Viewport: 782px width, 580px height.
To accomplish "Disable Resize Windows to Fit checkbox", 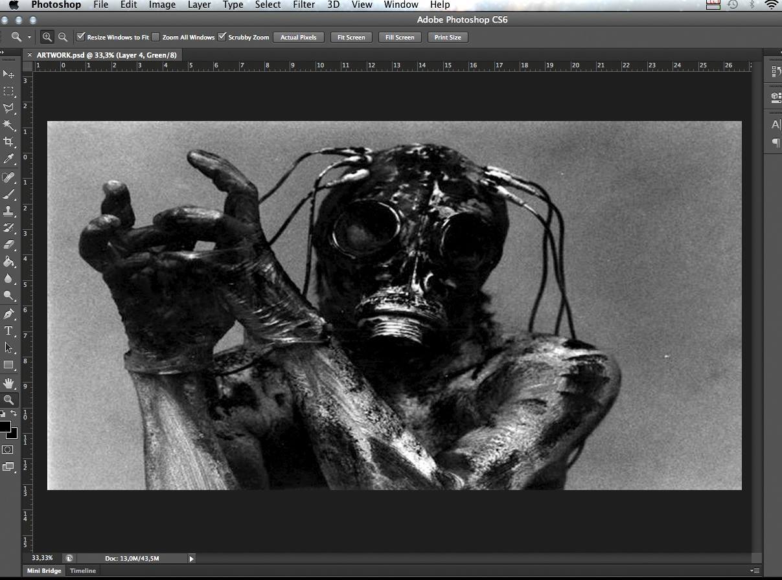I will click(x=81, y=37).
